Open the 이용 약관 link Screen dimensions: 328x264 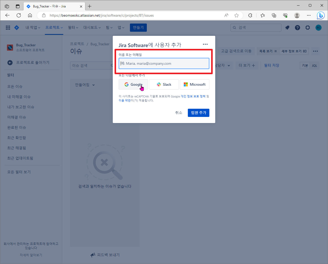click(x=125, y=101)
